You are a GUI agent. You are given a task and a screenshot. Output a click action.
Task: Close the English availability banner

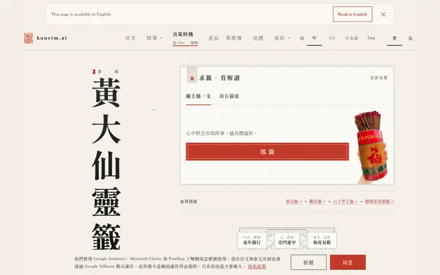tap(383, 14)
